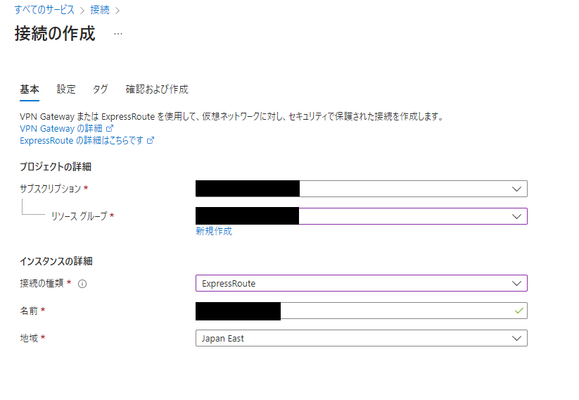Click the サブスクリプション label text
The height and width of the screenshot is (400, 579).
point(50,189)
